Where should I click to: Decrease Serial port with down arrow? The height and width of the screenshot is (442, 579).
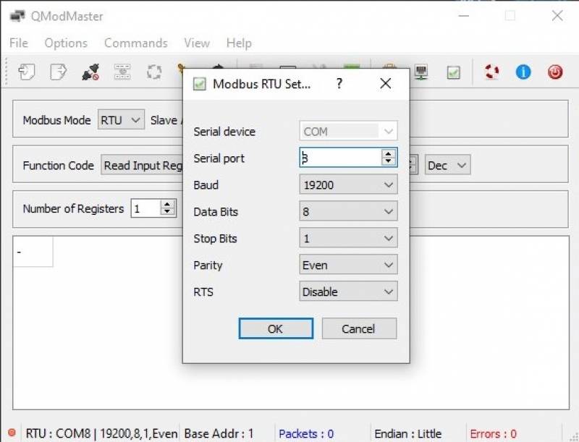(388, 161)
